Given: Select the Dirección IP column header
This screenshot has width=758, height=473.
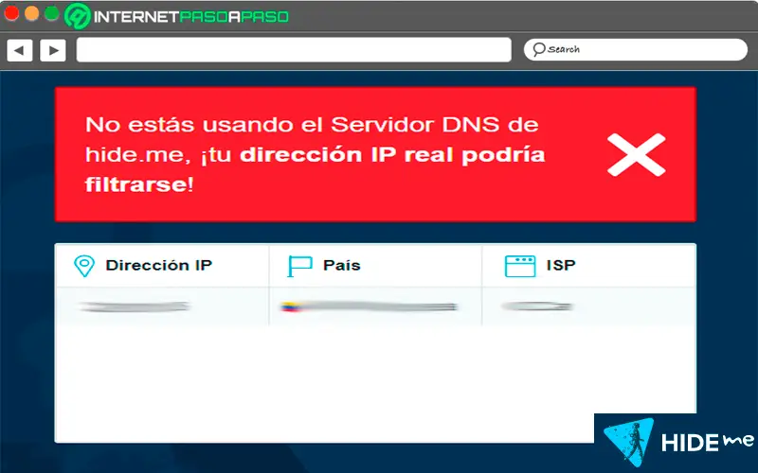Looking at the screenshot, I should tap(162, 266).
